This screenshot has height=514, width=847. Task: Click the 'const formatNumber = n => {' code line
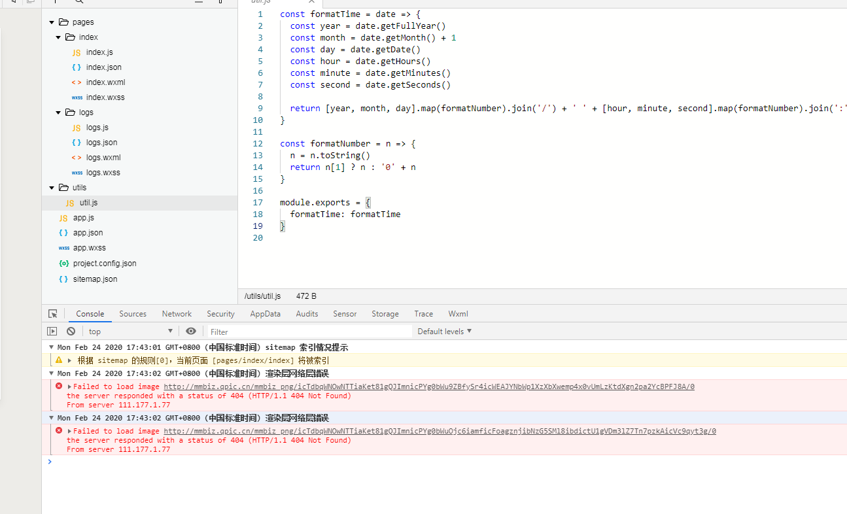[348, 144]
